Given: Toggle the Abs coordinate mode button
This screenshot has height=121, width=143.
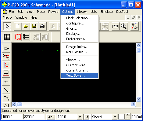Looking at the screenshot, I should coord(51,117).
